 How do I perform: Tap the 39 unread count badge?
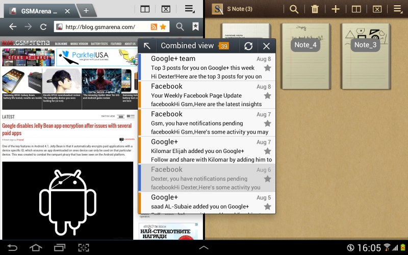tap(223, 46)
